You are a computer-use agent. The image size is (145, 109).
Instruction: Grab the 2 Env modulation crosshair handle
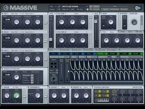tap(71, 54)
